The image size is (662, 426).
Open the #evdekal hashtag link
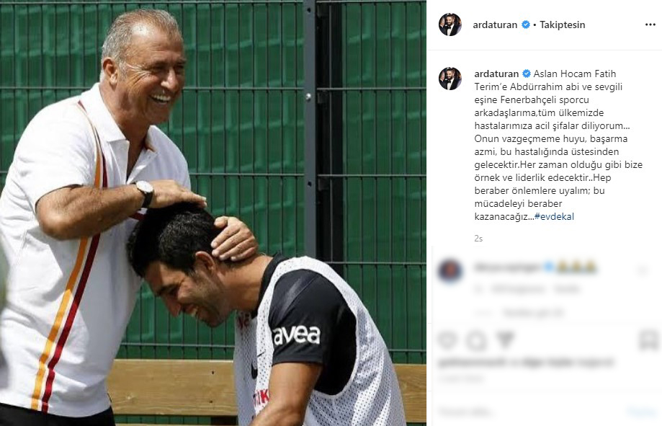(x=554, y=217)
